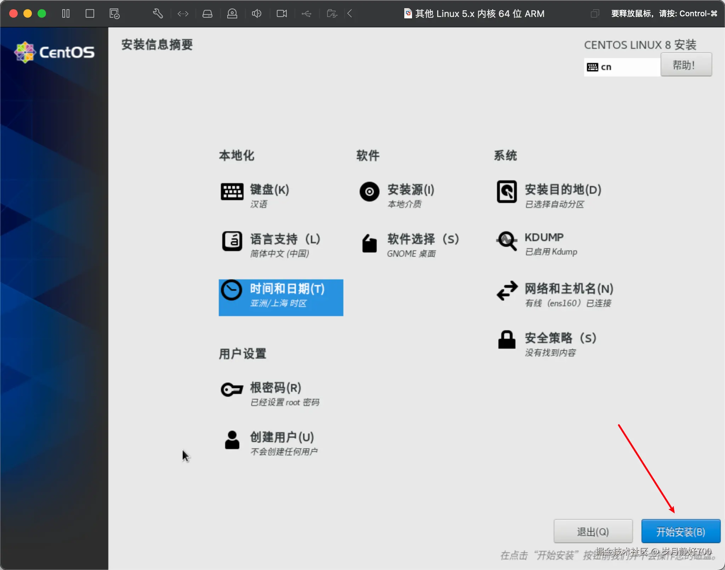Open Installation Source (安装源) disc icon
725x570 pixels.
tap(369, 191)
